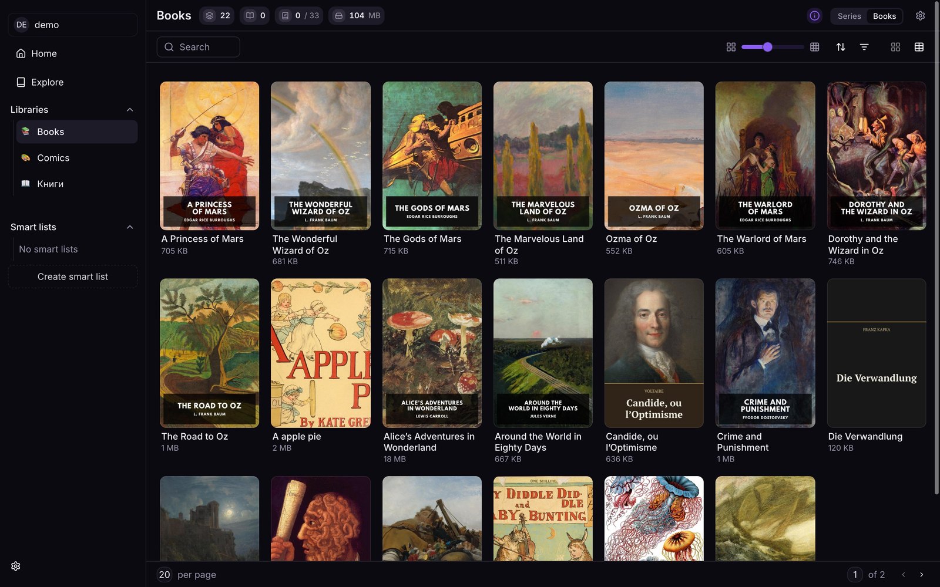Open Dorothy and the Wizard in Oz cover
940x587 pixels.
point(877,156)
